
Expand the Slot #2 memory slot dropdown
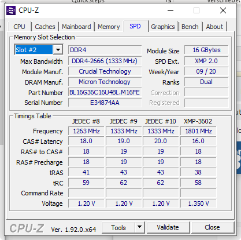(58, 50)
